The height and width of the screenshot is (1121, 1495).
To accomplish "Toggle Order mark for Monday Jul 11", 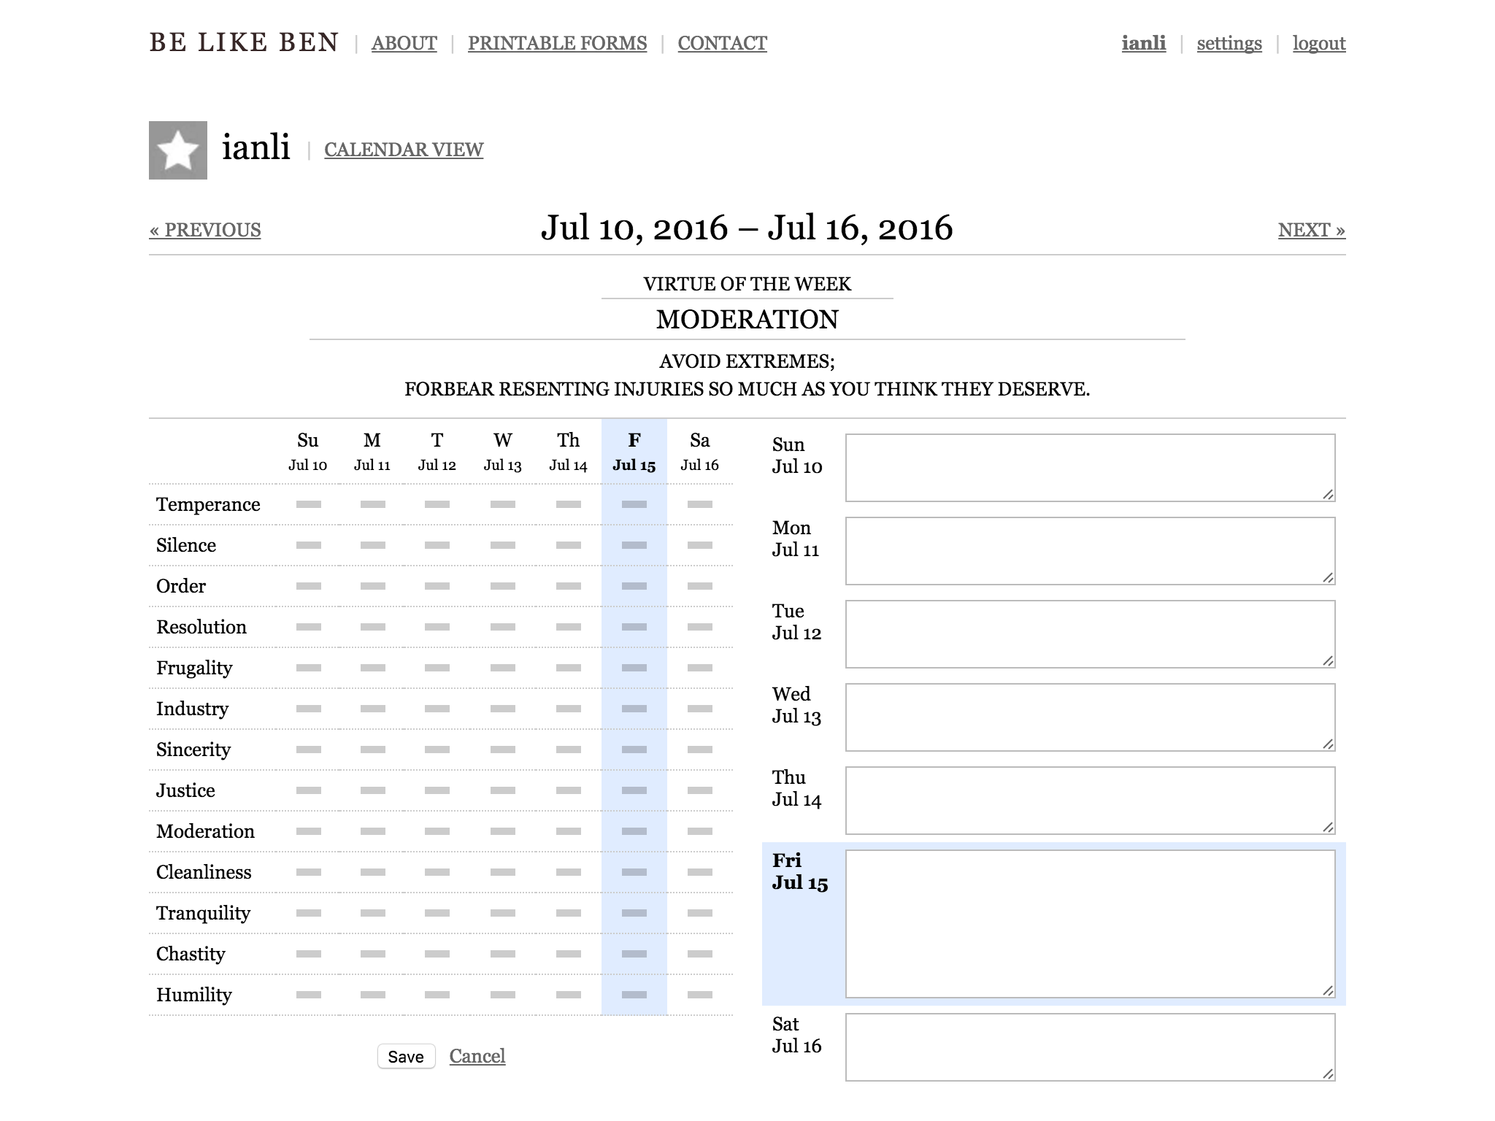I will click(373, 586).
